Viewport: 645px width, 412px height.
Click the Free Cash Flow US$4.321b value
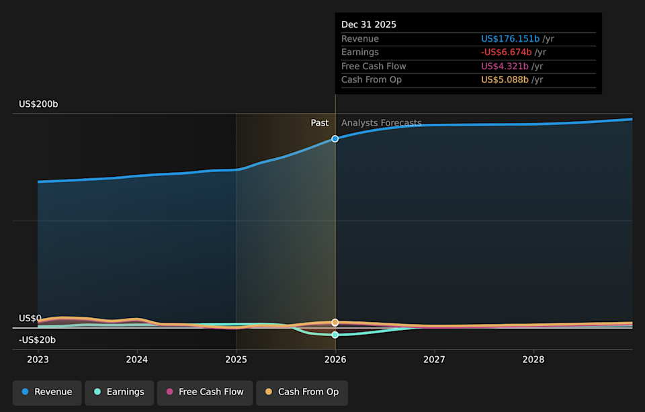coord(505,66)
